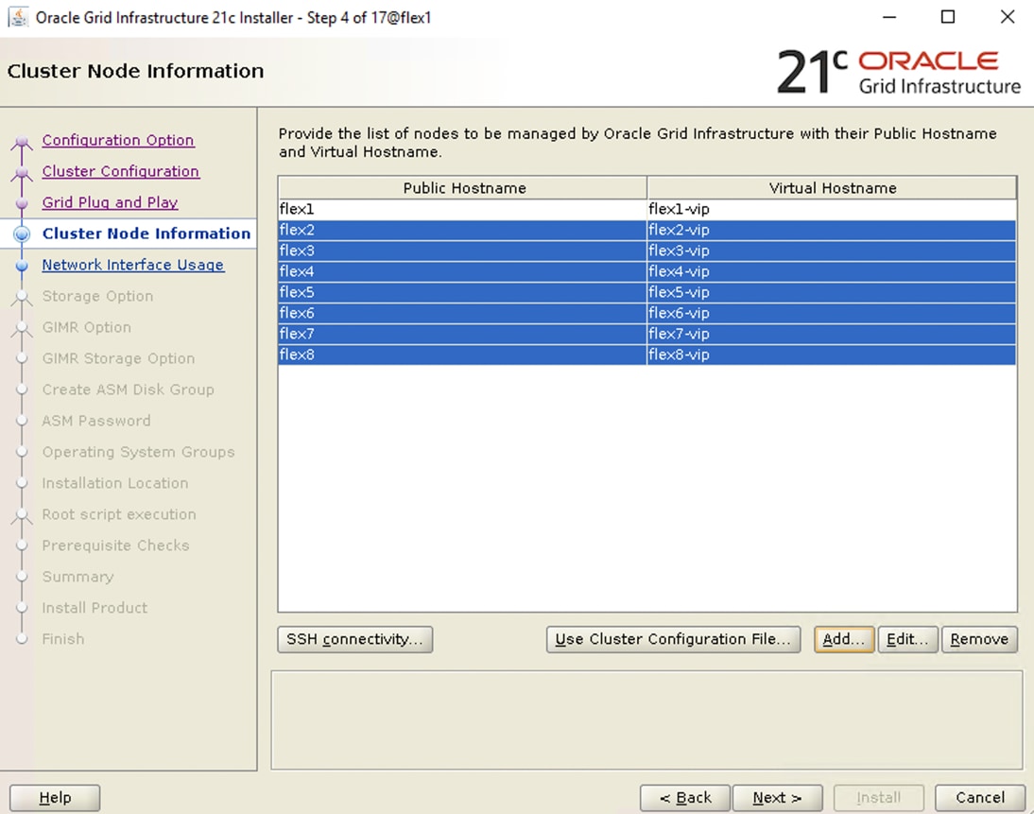Select Cluster Node Information step
The height and width of the screenshot is (814, 1034).
click(146, 234)
